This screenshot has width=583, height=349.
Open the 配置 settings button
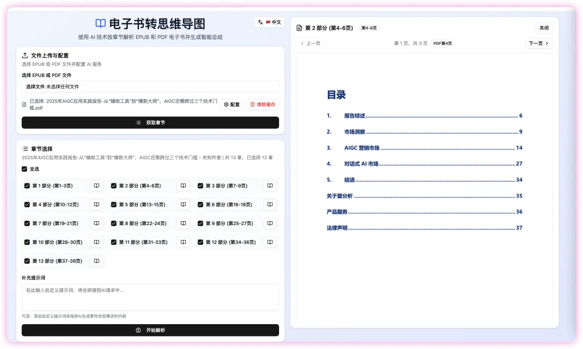[x=232, y=105]
